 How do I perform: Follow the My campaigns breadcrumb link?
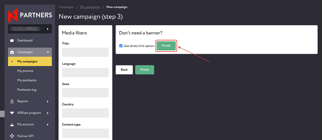(91, 7)
